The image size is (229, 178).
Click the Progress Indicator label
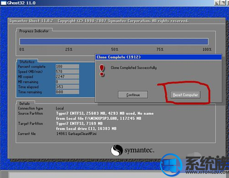coord(34,31)
